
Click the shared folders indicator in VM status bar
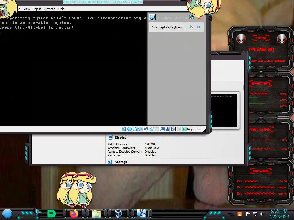(157, 129)
